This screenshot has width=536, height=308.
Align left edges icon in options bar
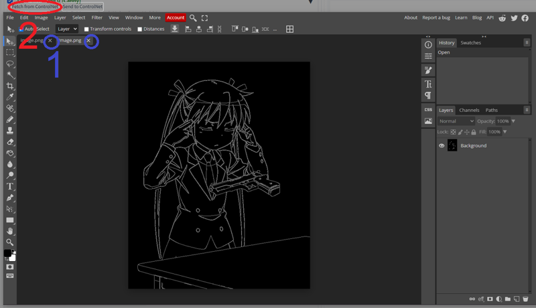click(x=188, y=29)
